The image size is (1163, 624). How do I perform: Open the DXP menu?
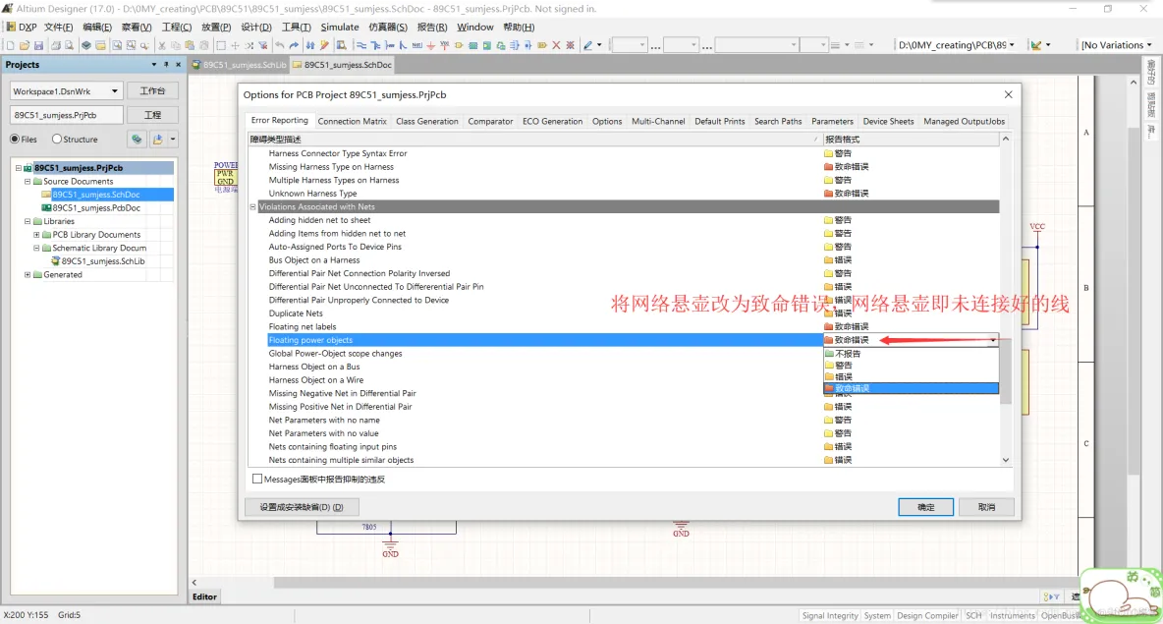coord(23,27)
